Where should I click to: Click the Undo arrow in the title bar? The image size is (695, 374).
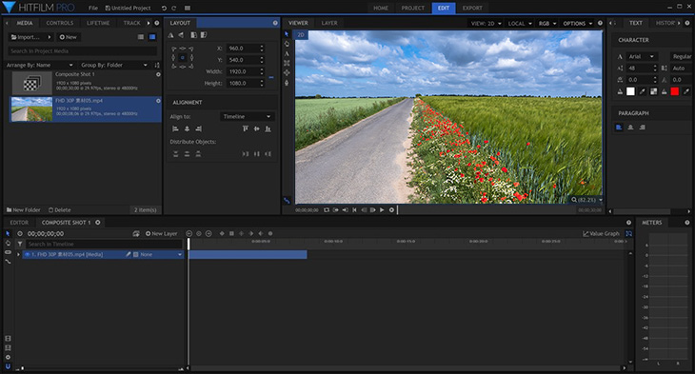[x=164, y=8]
